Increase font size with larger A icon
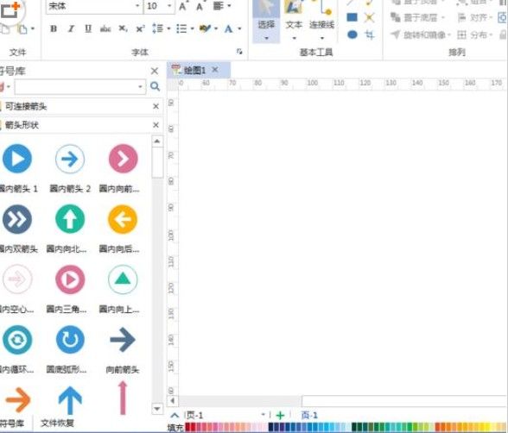Screen dimensions: 508x433 tap(183, 6)
